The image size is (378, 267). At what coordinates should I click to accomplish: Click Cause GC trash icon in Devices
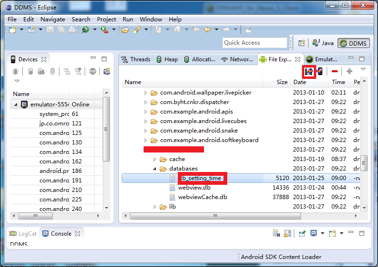pos(52,71)
